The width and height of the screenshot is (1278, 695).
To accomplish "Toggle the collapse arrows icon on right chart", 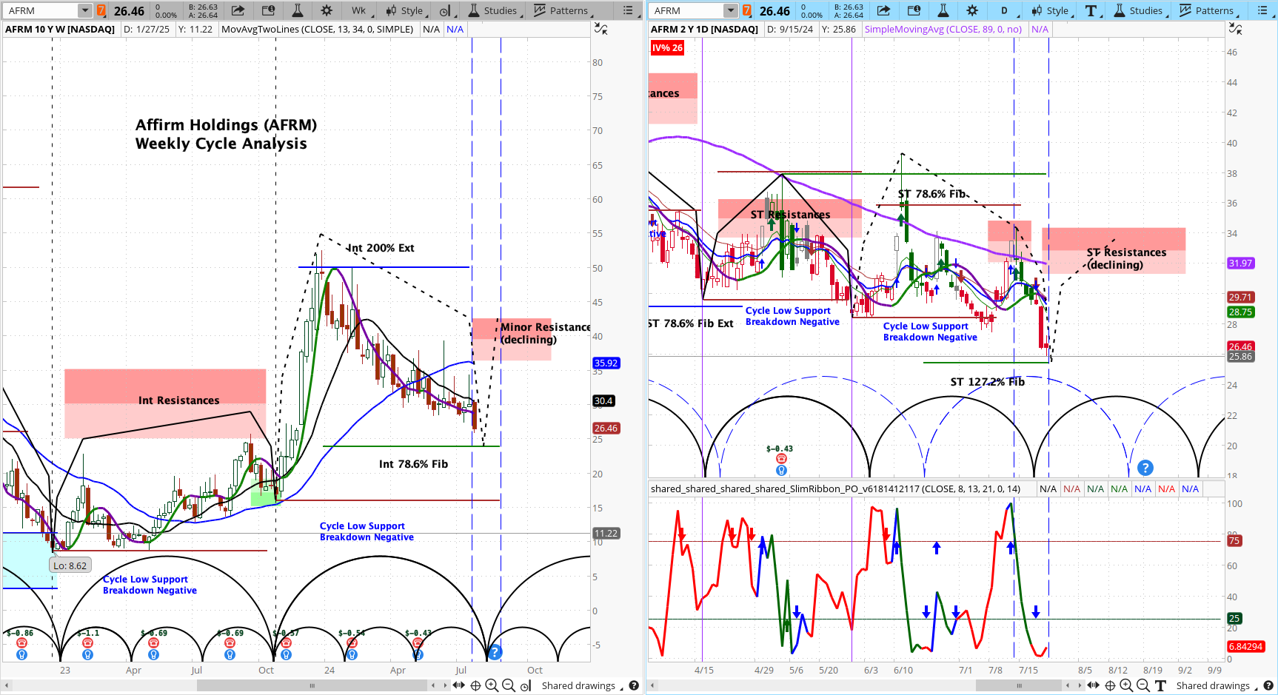I will click(1236, 29).
